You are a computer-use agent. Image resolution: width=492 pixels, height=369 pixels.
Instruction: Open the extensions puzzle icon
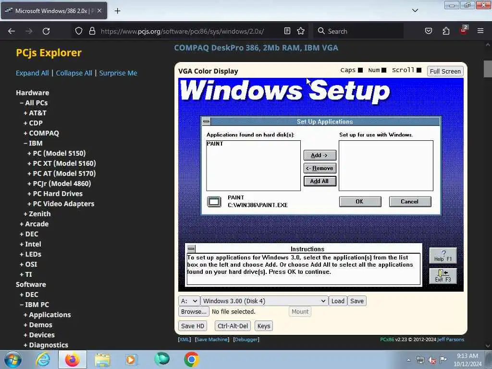[446, 31]
